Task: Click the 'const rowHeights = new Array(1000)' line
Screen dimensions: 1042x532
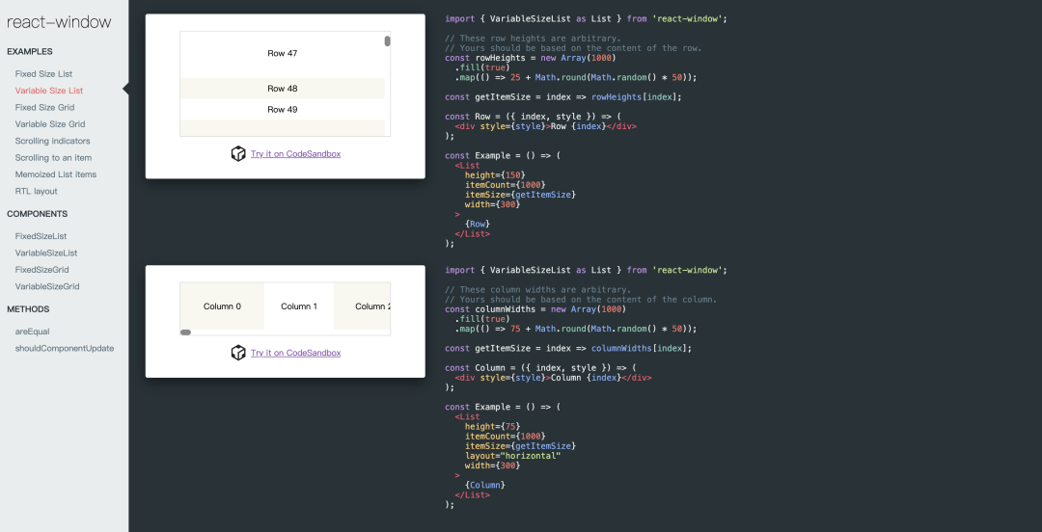Action: (x=533, y=58)
